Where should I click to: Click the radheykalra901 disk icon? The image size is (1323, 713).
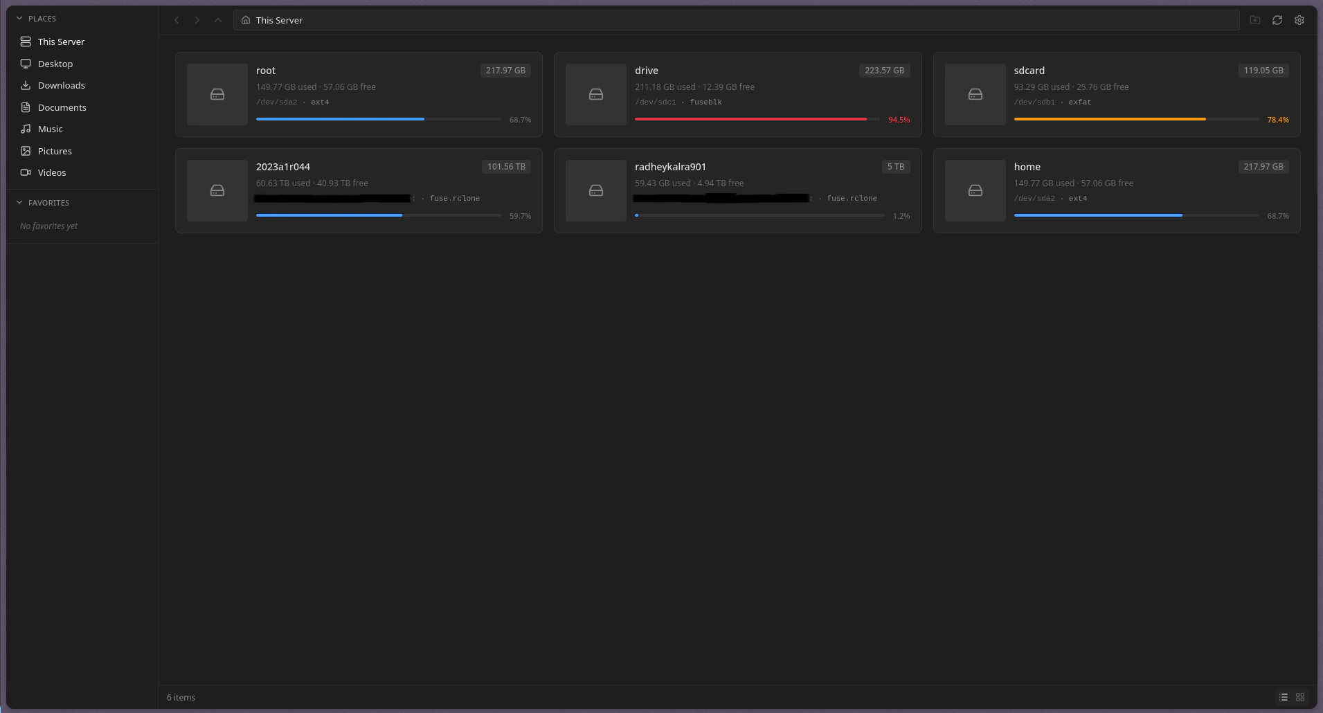click(596, 190)
